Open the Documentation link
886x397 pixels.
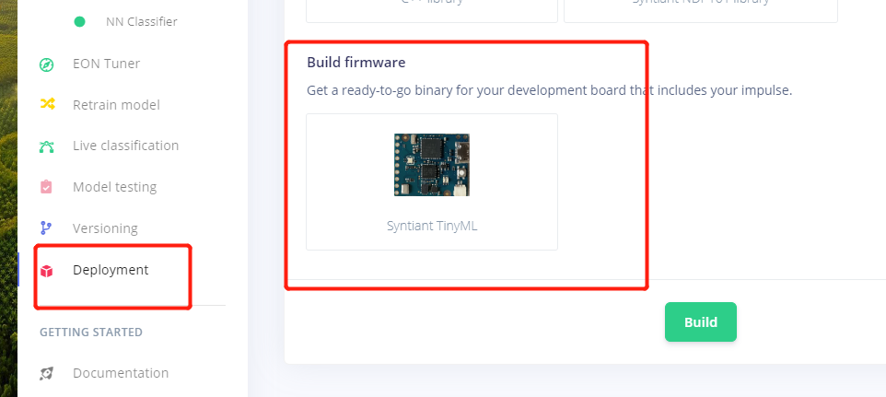[x=121, y=373]
